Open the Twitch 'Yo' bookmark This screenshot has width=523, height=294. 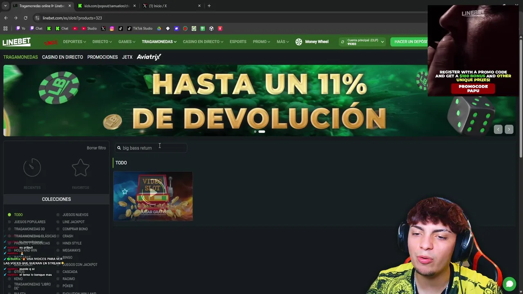20,29
